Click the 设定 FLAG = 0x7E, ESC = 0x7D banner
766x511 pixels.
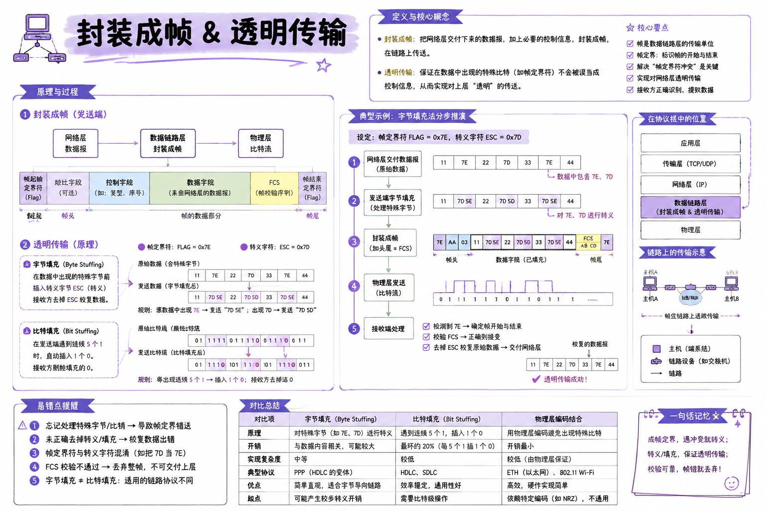[439, 137]
